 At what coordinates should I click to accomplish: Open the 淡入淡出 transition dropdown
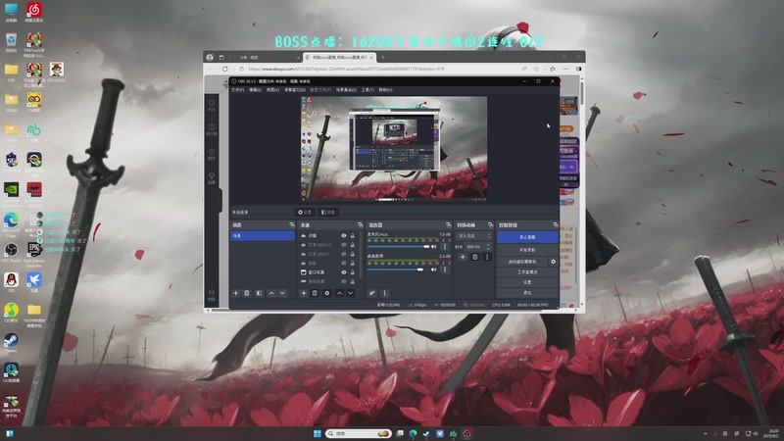[x=473, y=236]
